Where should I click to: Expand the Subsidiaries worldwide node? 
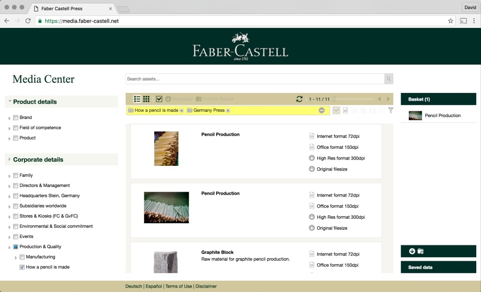[x=10, y=207]
